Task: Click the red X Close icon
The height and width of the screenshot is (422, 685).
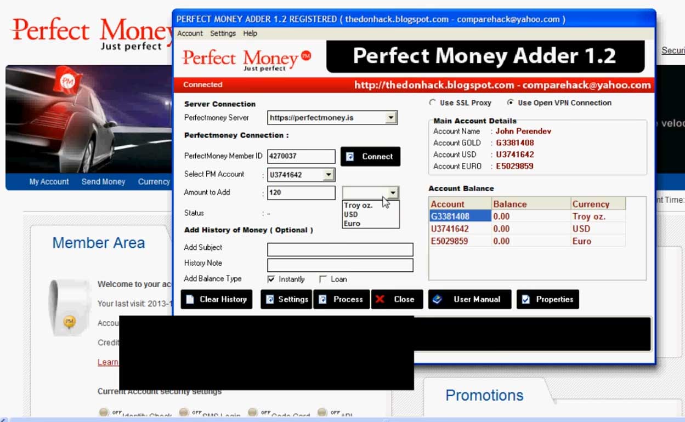Action: (380, 299)
